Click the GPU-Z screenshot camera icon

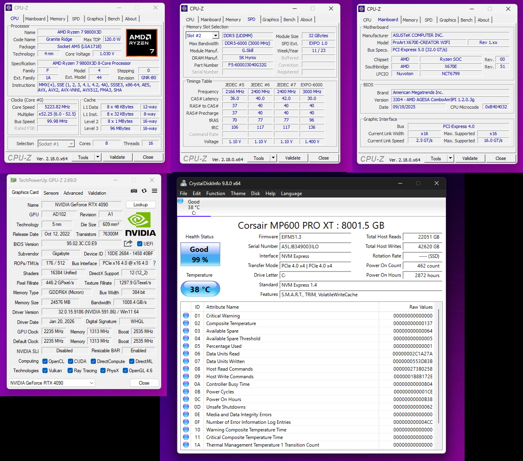134,191
